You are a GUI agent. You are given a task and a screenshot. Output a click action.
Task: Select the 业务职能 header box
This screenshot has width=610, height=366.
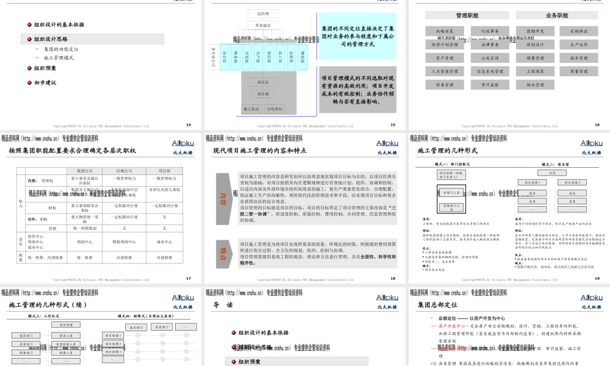557,15
